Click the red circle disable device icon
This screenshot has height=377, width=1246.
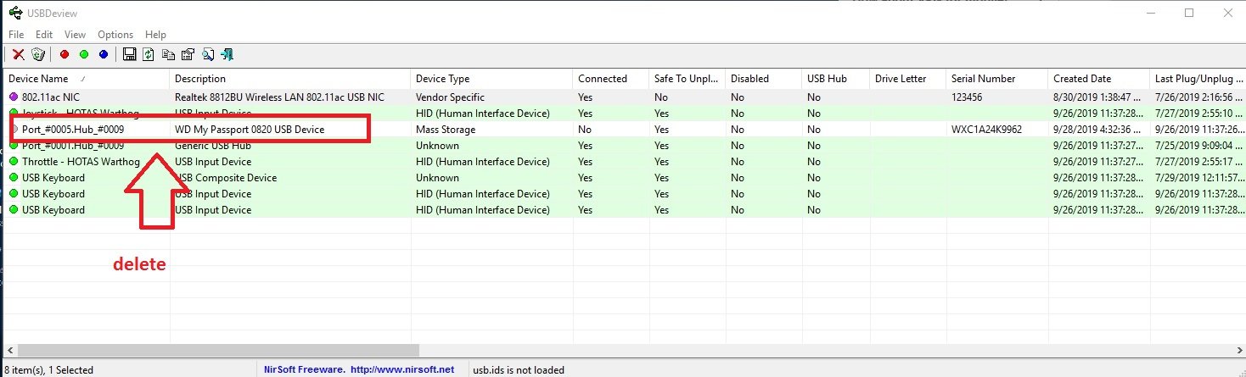pyautogui.click(x=65, y=54)
